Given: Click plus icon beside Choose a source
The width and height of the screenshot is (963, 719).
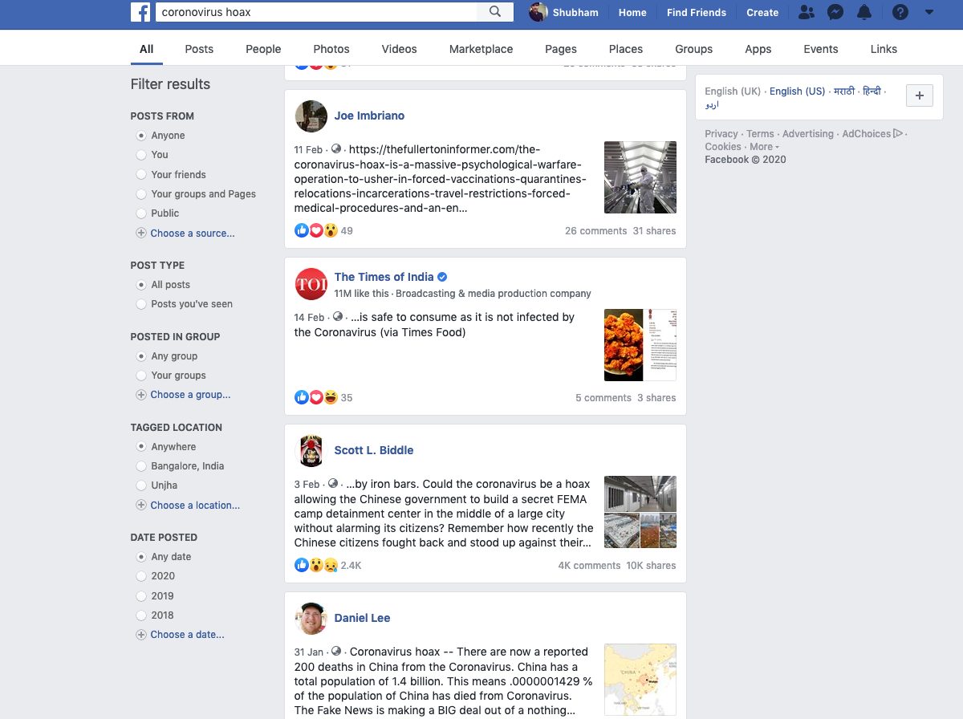Looking at the screenshot, I should (x=141, y=234).
